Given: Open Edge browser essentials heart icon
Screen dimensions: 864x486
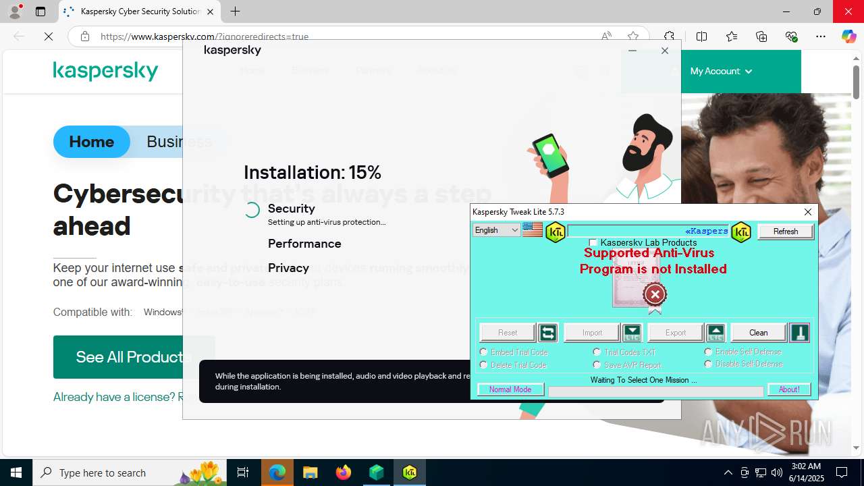Looking at the screenshot, I should tap(792, 36).
